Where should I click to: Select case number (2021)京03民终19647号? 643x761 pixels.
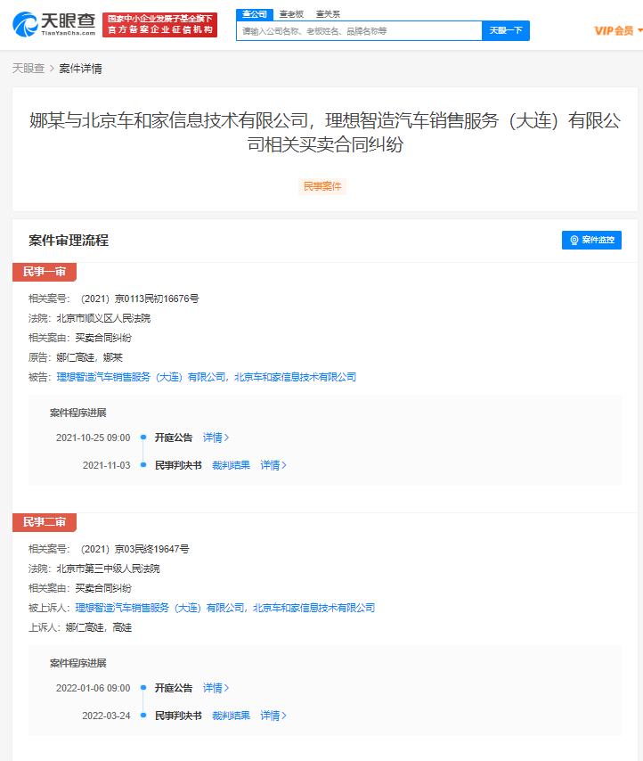coord(134,550)
